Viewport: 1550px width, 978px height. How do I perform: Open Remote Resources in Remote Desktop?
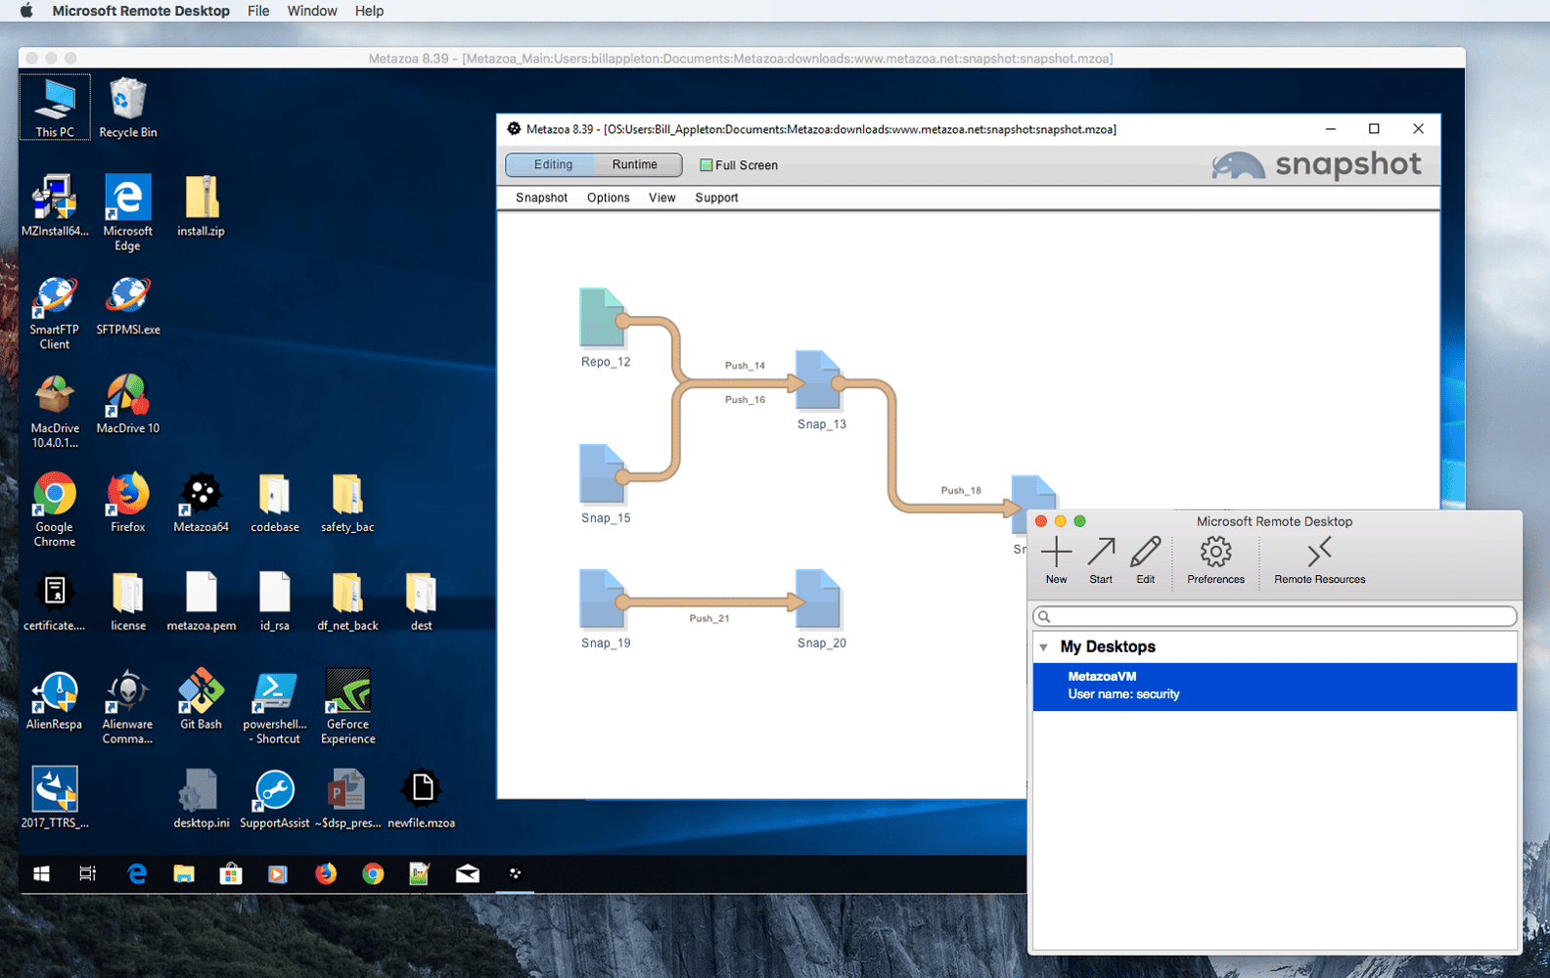coord(1319,560)
